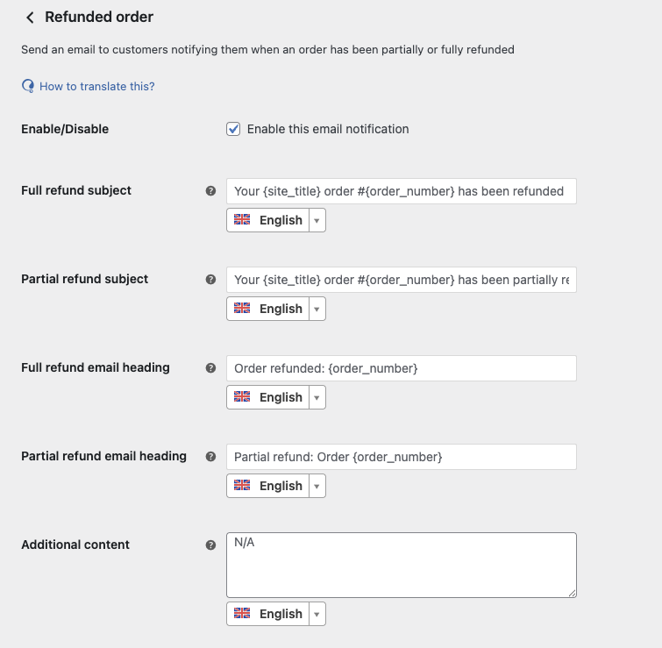Expand the language selector under Full refund email heading
The image size is (662, 648).
coord(317,397)
